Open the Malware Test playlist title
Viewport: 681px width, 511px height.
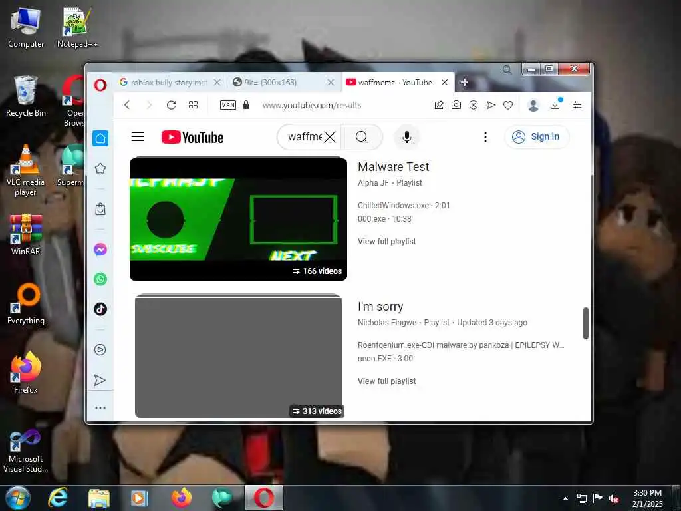(x=394, y=167)
